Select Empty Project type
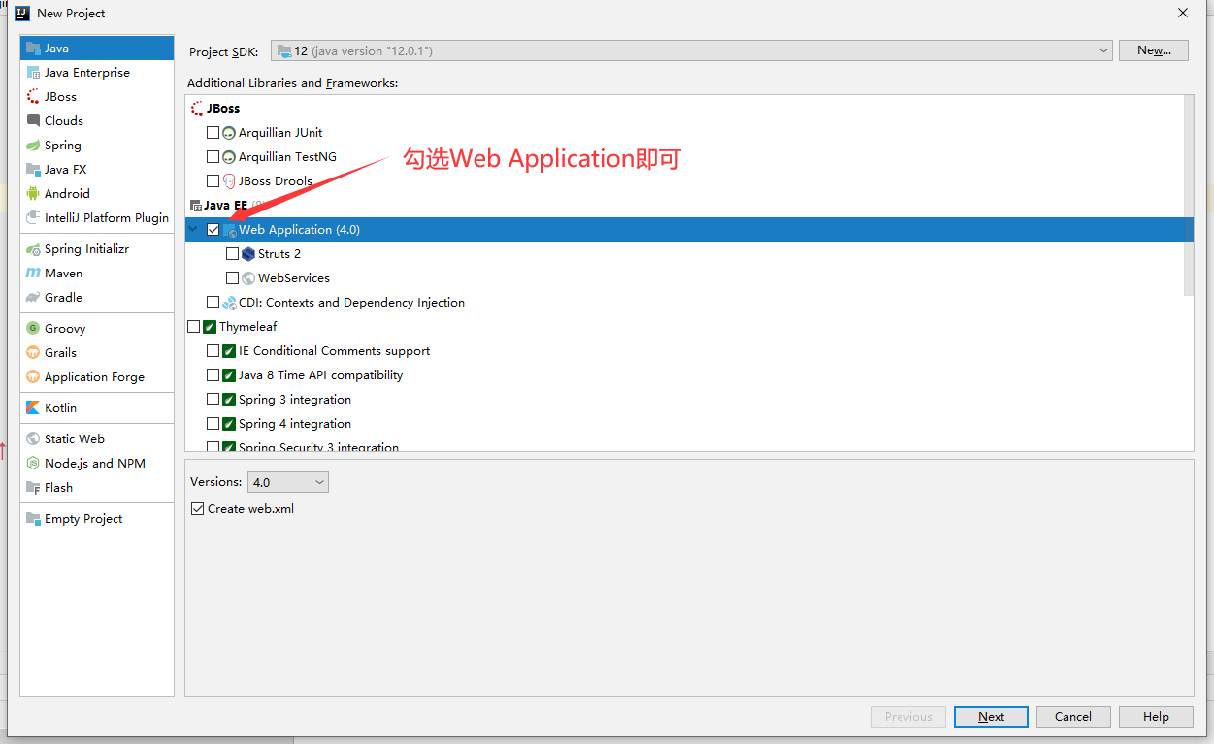This screenshot has height=744, width=1214. [x=97, y=519]
